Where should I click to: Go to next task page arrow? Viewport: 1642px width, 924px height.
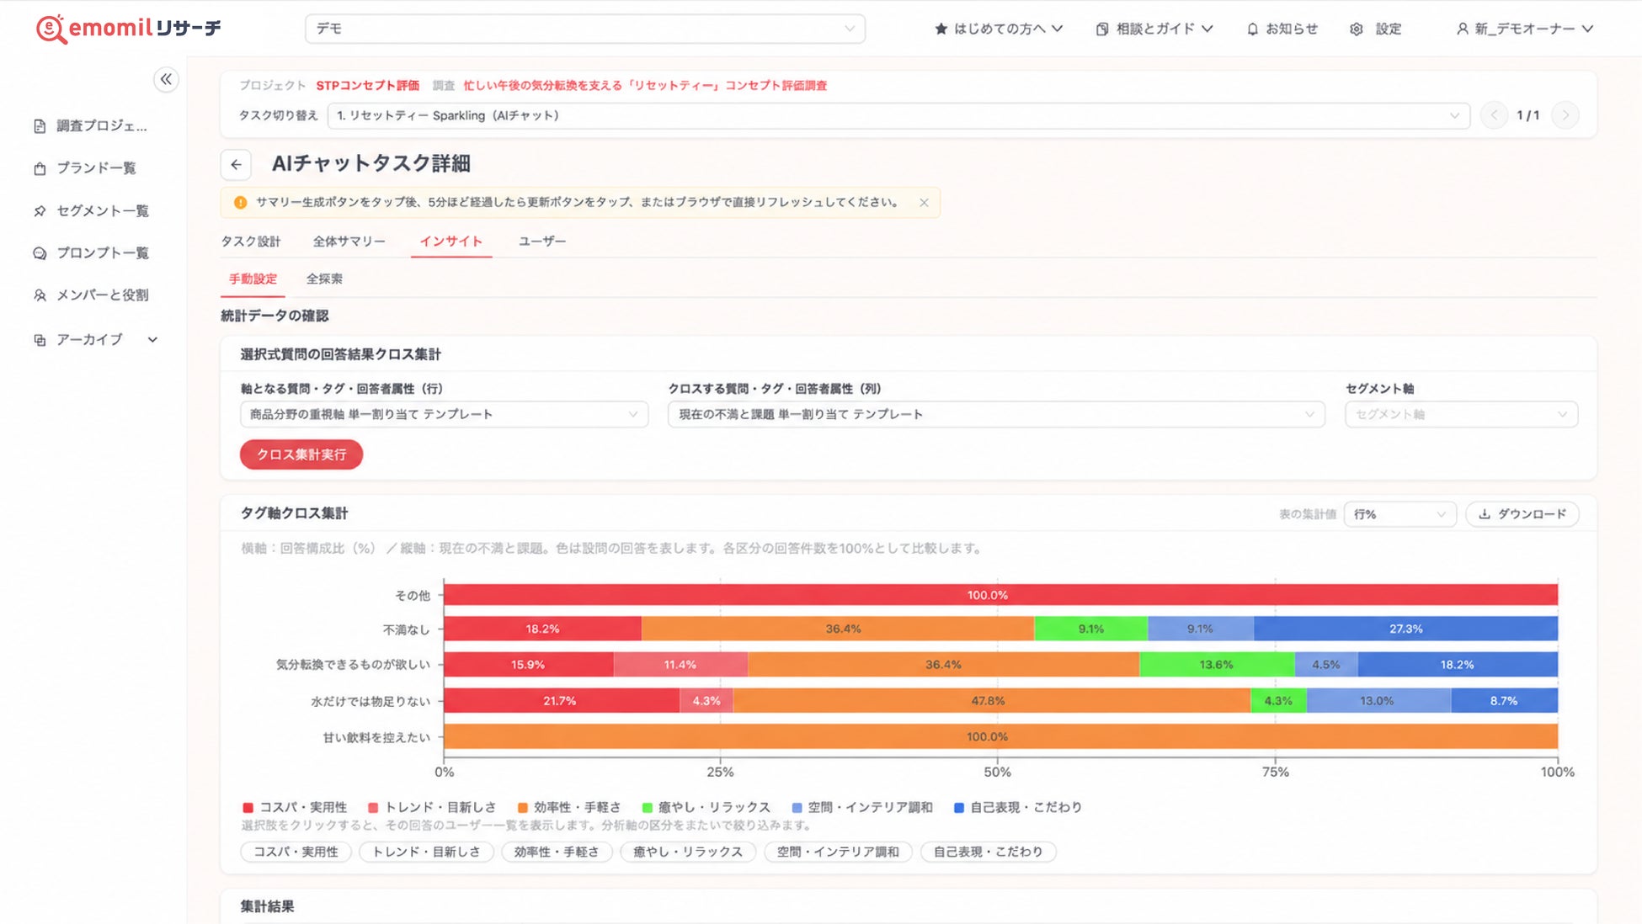pyautogui.click(x=1565, y=115)
